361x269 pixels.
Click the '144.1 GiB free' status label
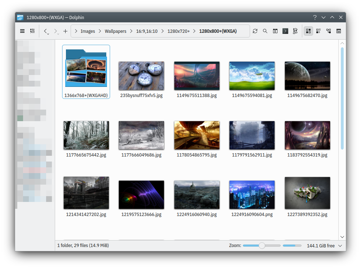coord(321,246)
